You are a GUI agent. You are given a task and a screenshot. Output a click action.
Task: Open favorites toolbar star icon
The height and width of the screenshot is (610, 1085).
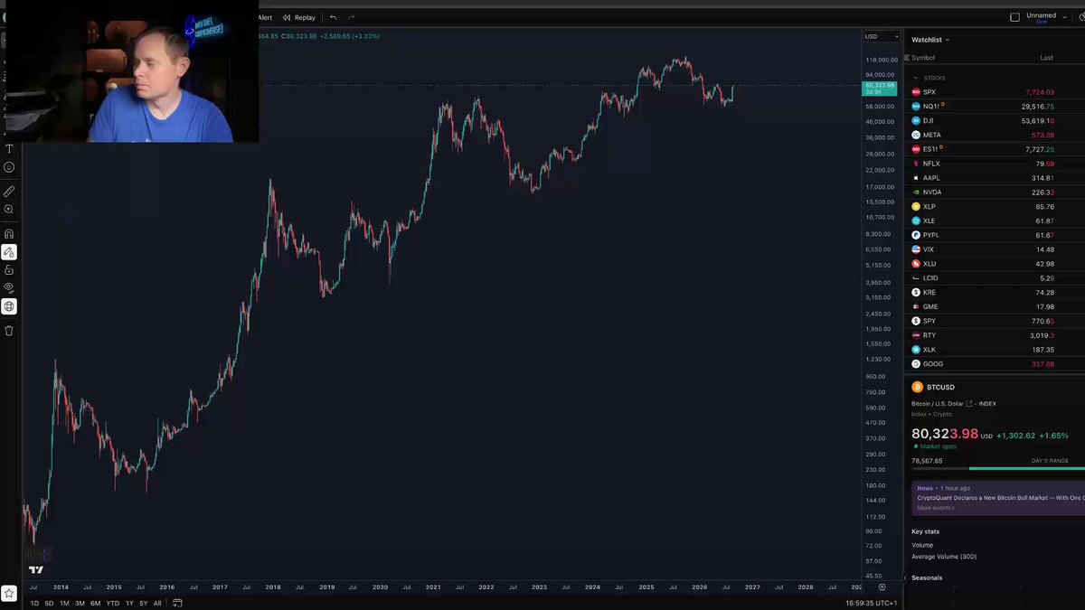tap(9, 594)
